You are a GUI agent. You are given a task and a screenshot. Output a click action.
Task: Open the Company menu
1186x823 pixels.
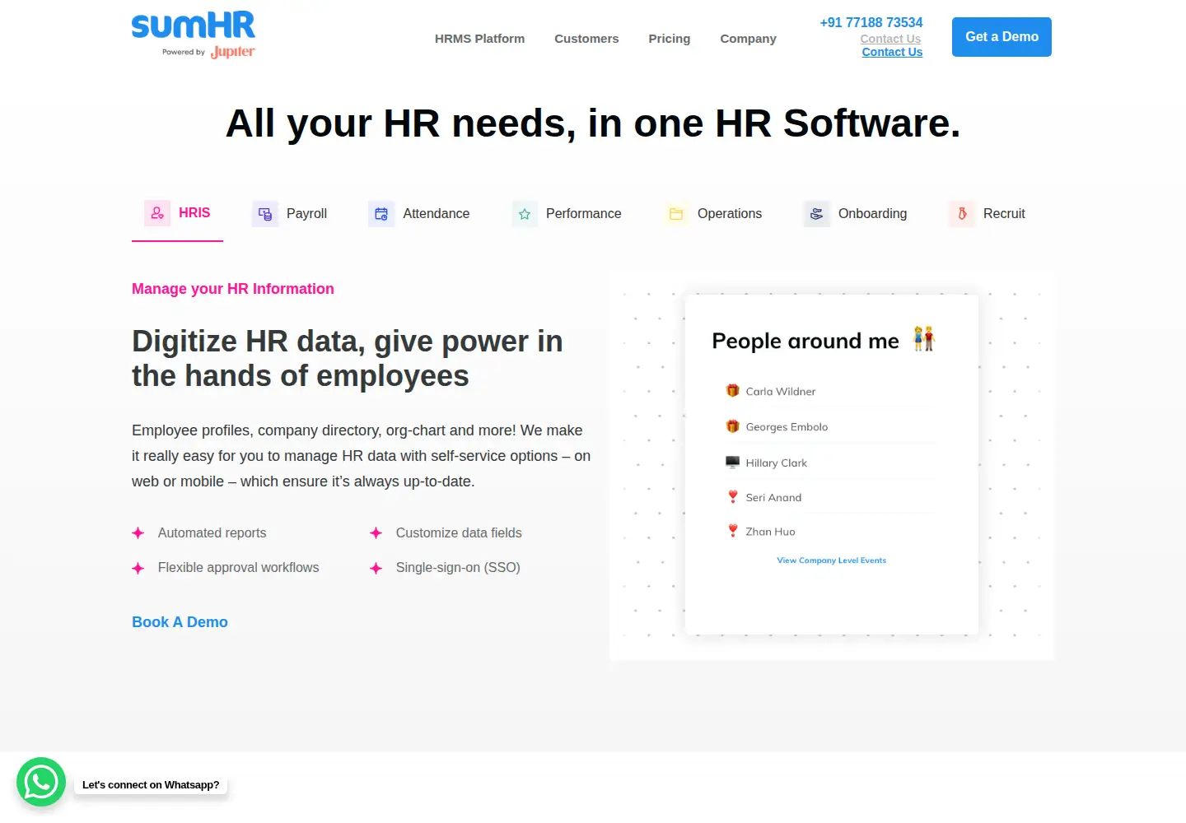[748, 39]
